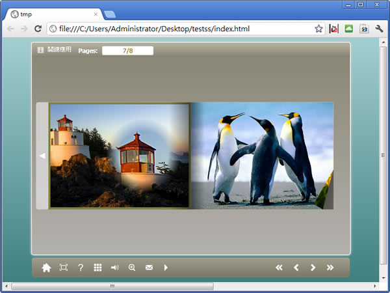Viewport: 390px width, 293px height.
Task: Open a new browser tab
Action: click(110, 14)
